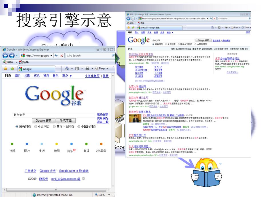Click the Home icon in the results window toolbar
Screen dimensions: 263x197
(x=212, y=27)
